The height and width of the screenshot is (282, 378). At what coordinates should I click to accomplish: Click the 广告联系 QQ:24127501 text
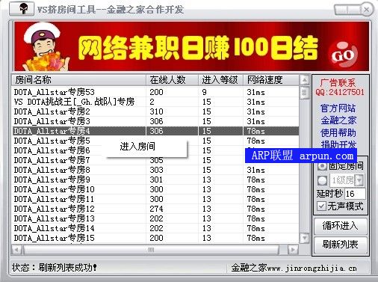pyautogui.click(x=340, y=88)
